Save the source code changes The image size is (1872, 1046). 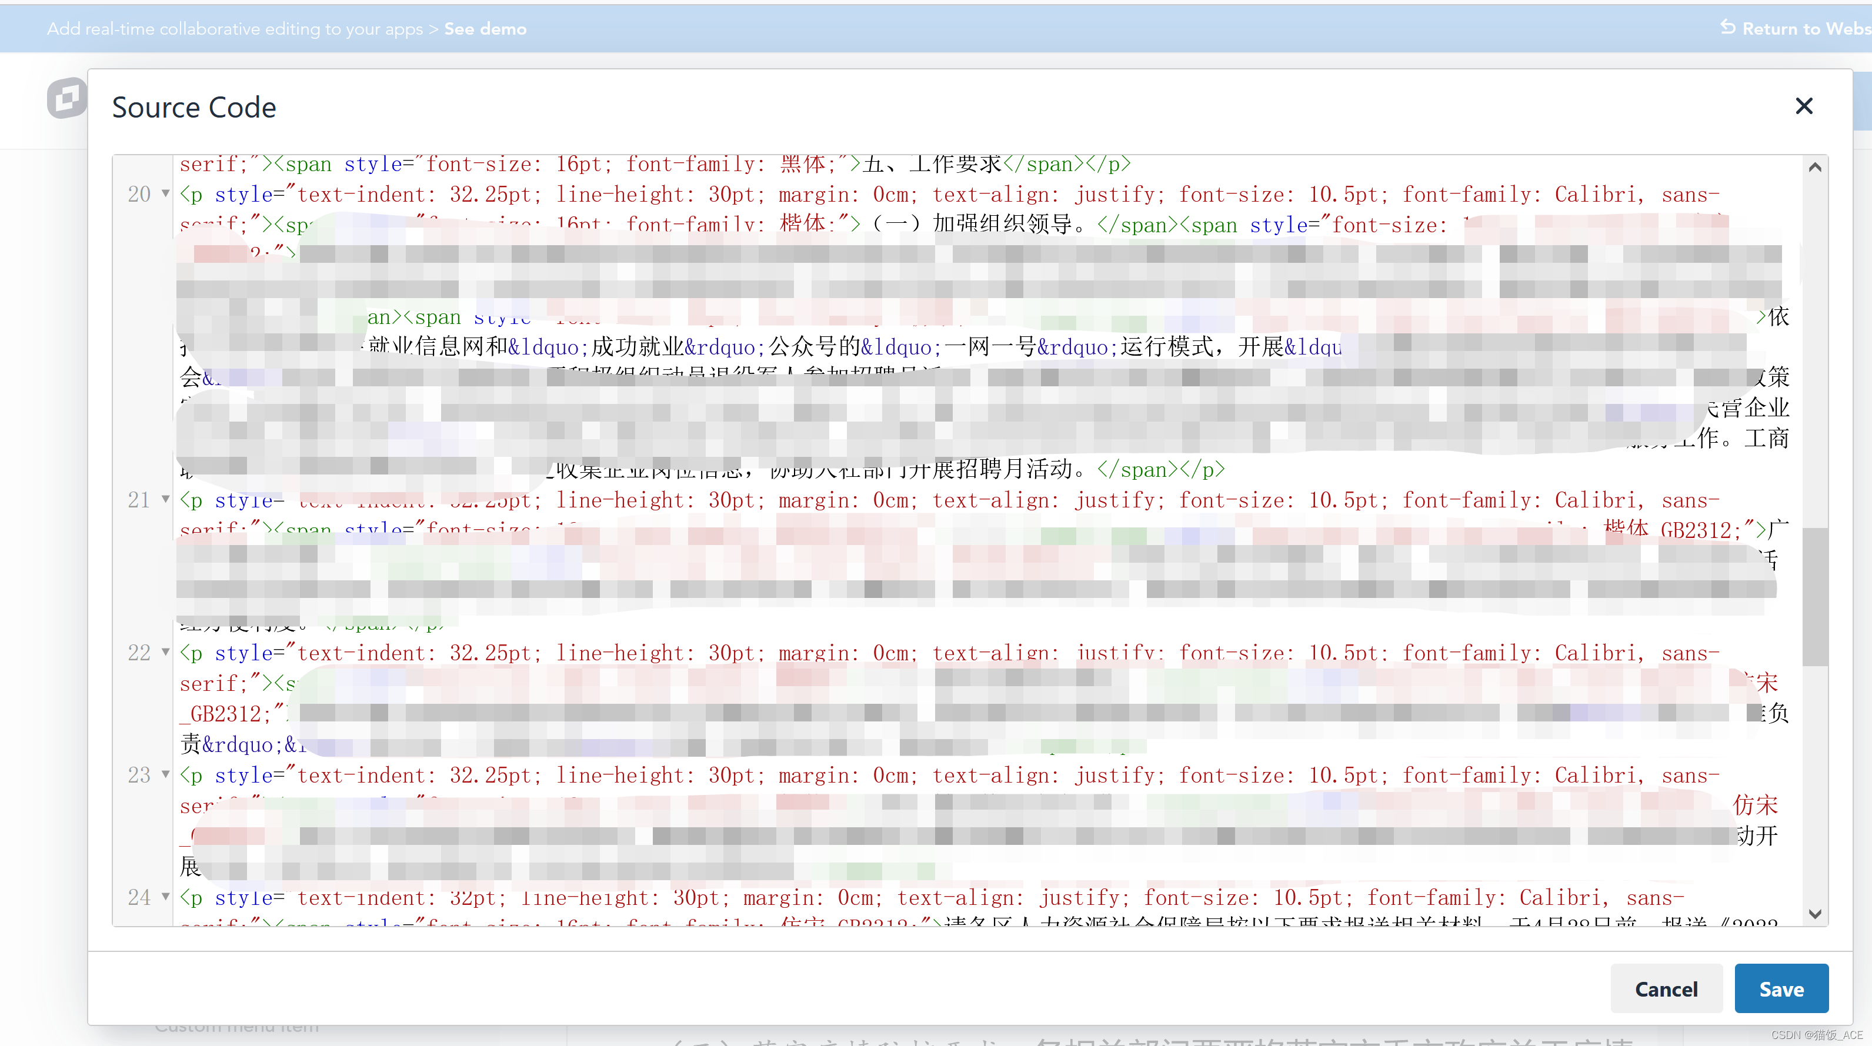pyautogui.click(x=1781, y=988)
